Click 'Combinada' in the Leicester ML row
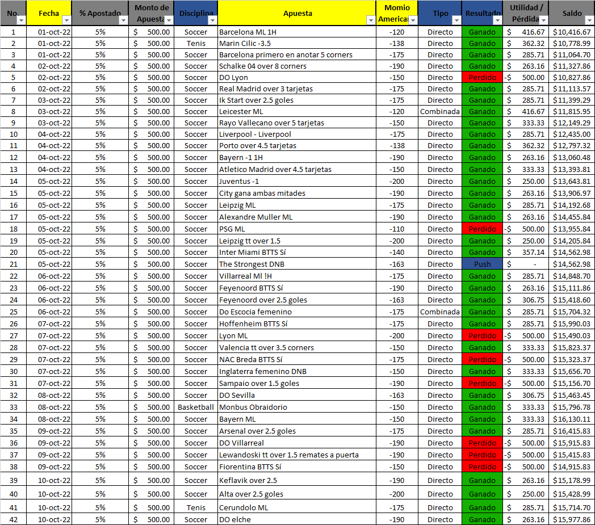 pos(440,111)
